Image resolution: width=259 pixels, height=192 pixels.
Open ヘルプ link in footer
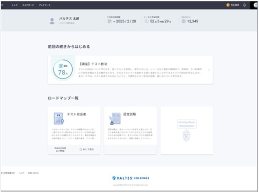point(21,173)
